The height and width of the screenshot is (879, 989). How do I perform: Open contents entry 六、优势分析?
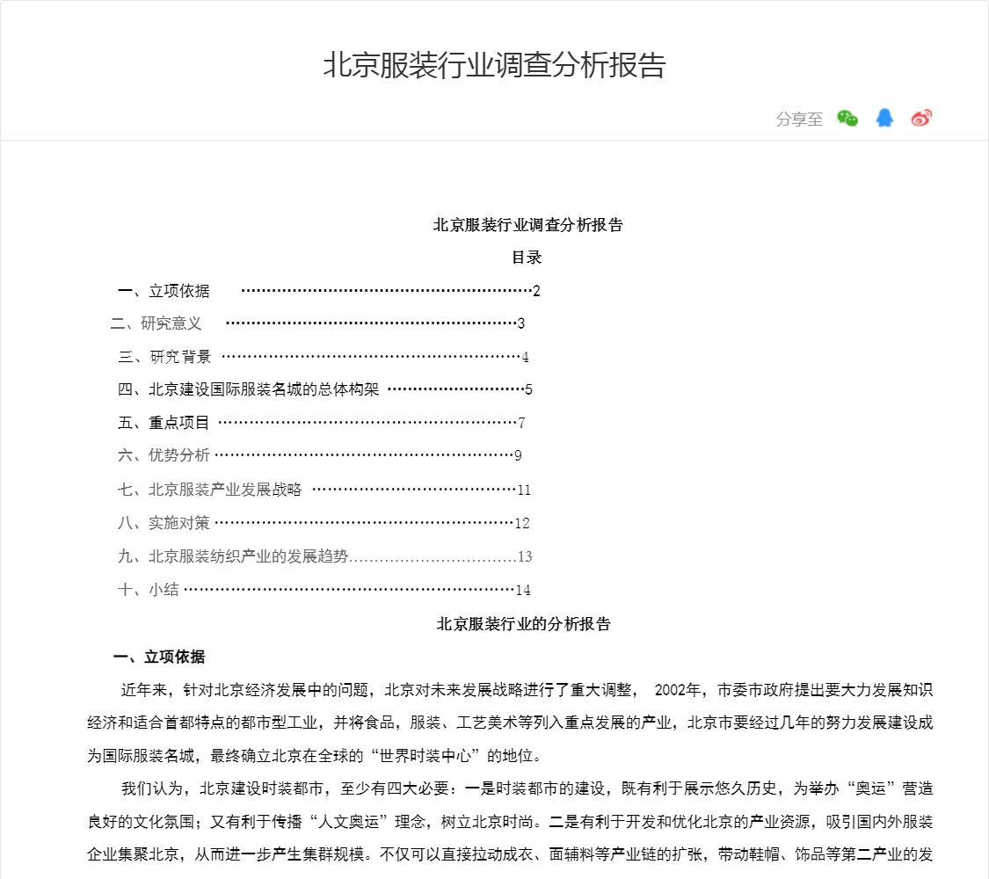320,455
